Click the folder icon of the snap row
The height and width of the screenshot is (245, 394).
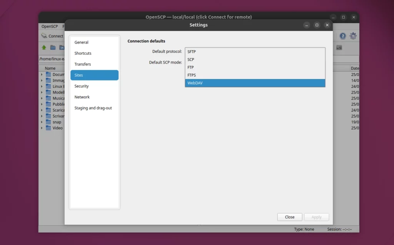point(48,122)
